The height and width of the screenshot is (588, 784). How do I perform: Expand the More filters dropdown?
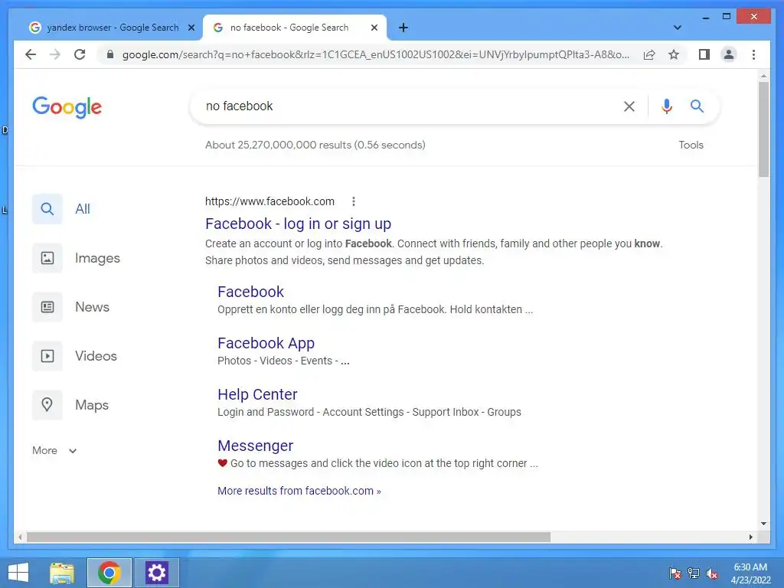(x=54, y=450)
